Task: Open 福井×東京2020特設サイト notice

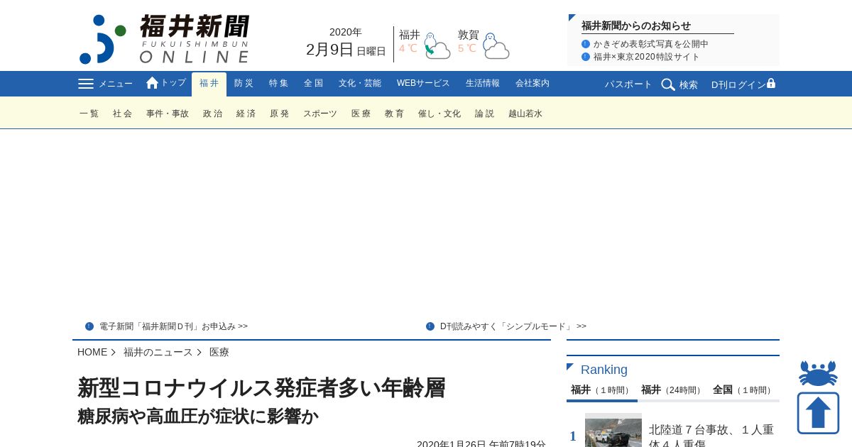Action: click(647, 57)
